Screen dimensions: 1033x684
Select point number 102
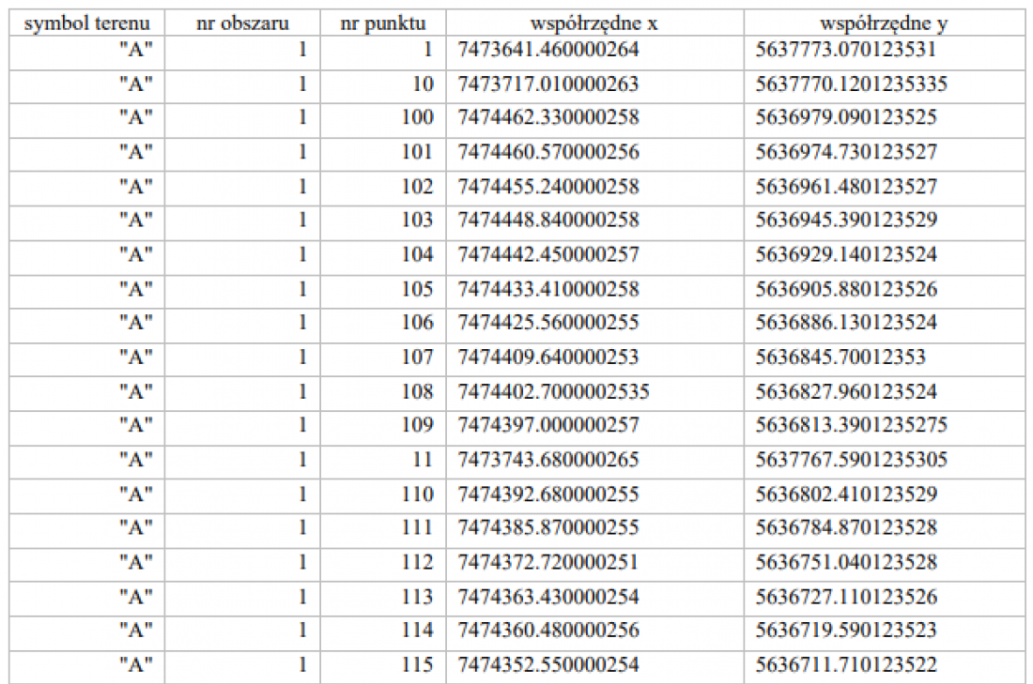coord(418,187)
